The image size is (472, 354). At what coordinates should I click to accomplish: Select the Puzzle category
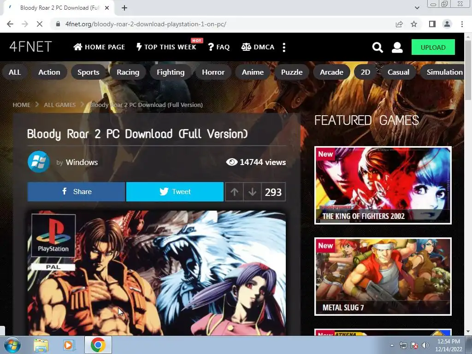292,72
